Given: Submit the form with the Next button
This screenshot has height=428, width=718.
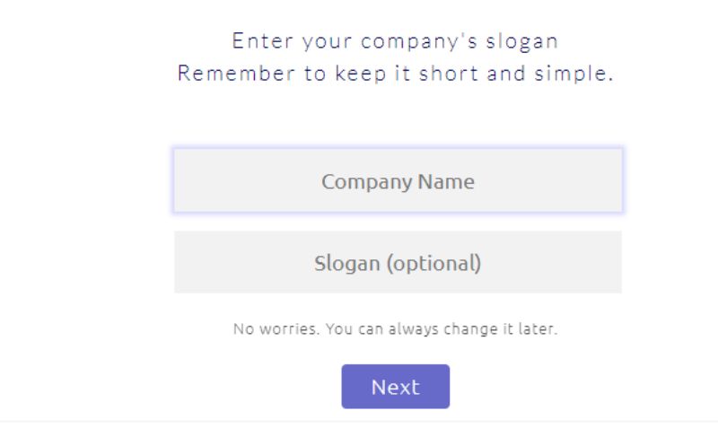Looking at the screenshot, I should pos(395,387).
